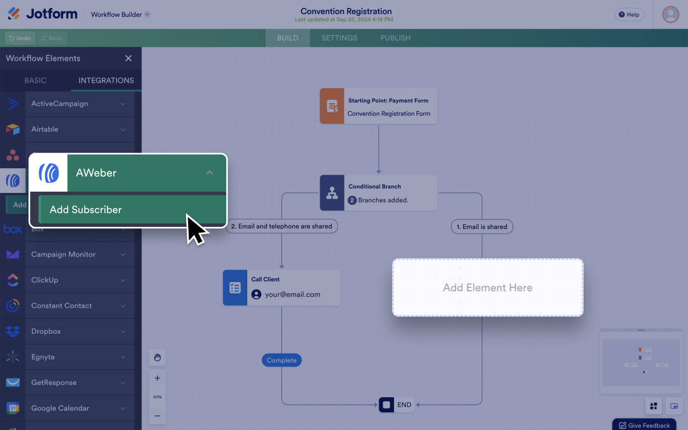Click the '2 Branches added.' text

coord(378,200)
